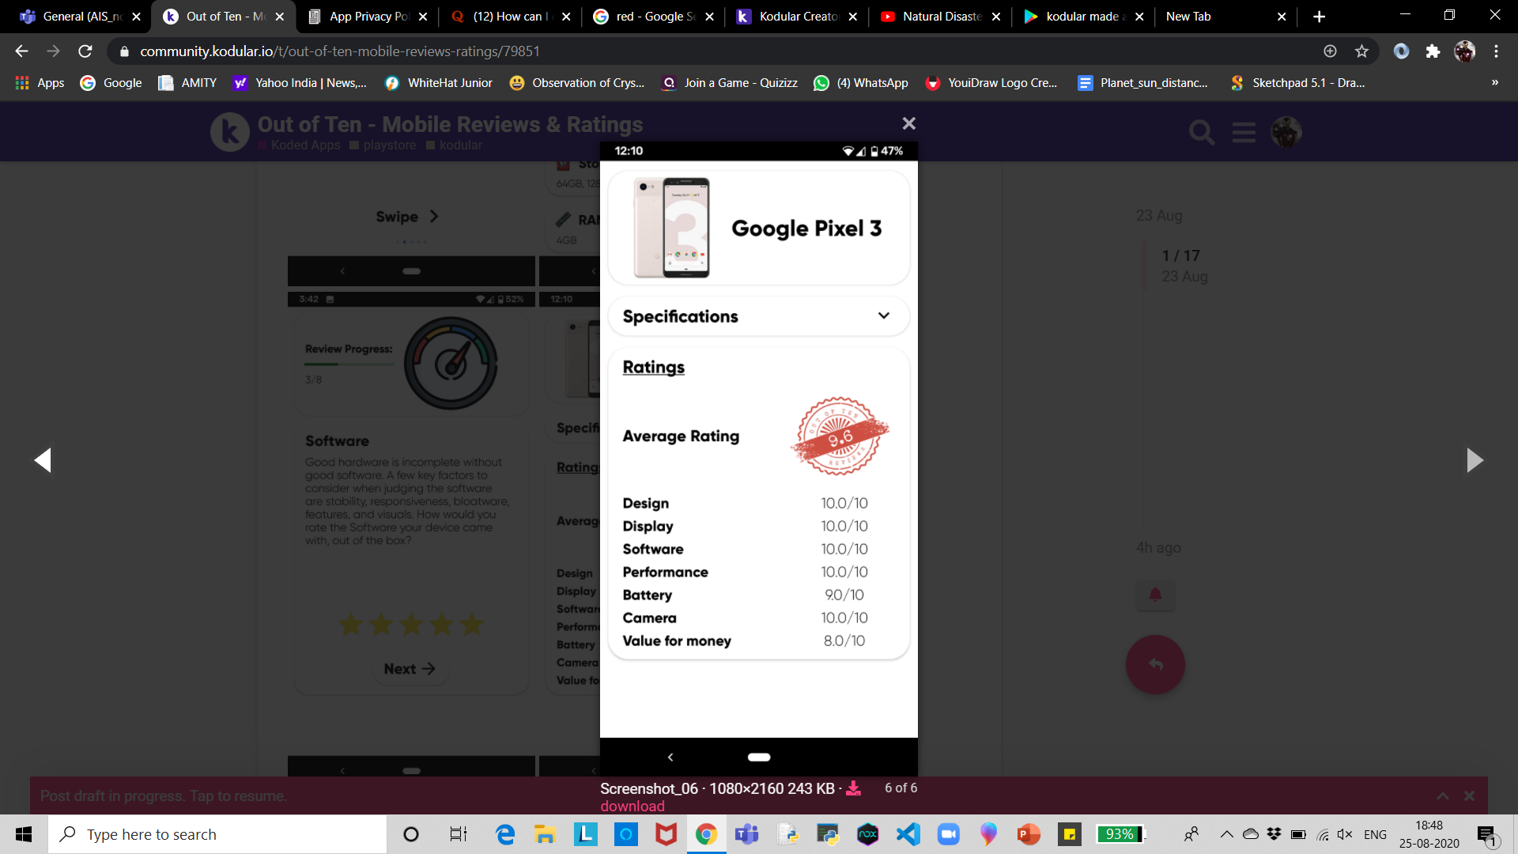This screenshot has width=1518, height=854.
Task: Open Chrome extensions puzzle icon
Action: tap(1433, 51)
